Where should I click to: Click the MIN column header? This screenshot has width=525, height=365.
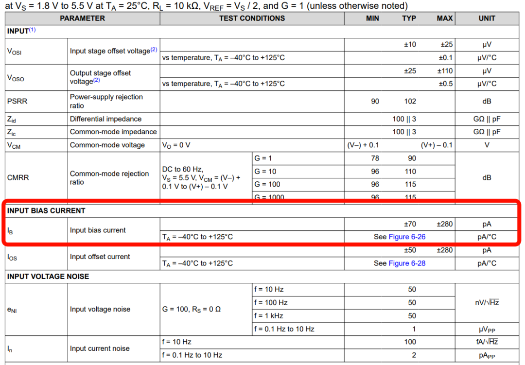(x=372, y=18)
